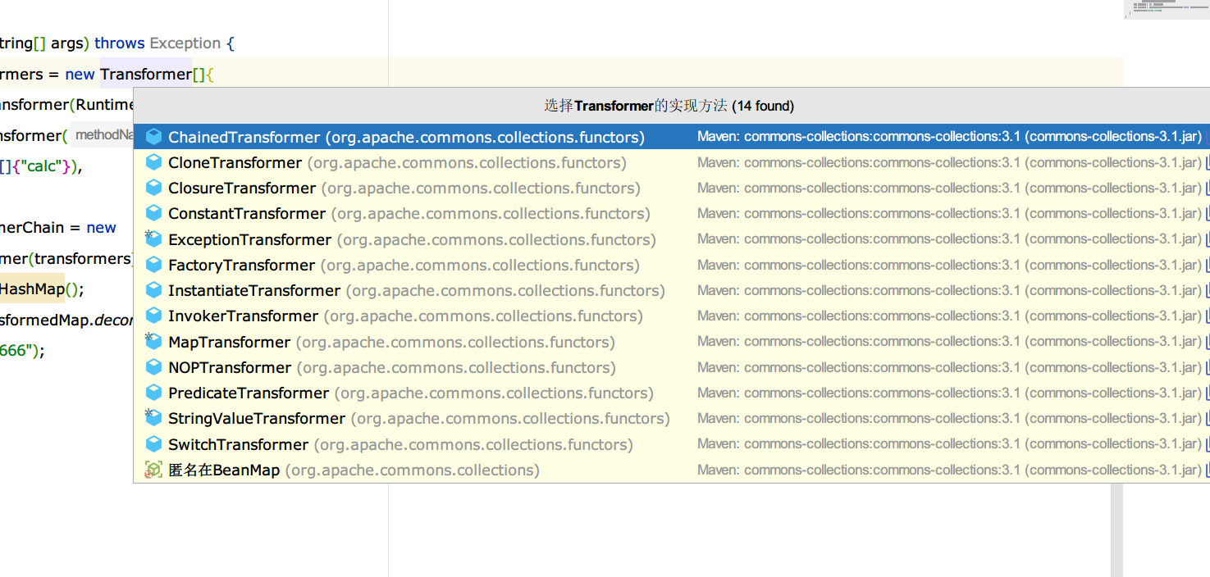Click the SwitchTransformer class icon
This screenshot has height=577, width=1210.
coord(153,444)
